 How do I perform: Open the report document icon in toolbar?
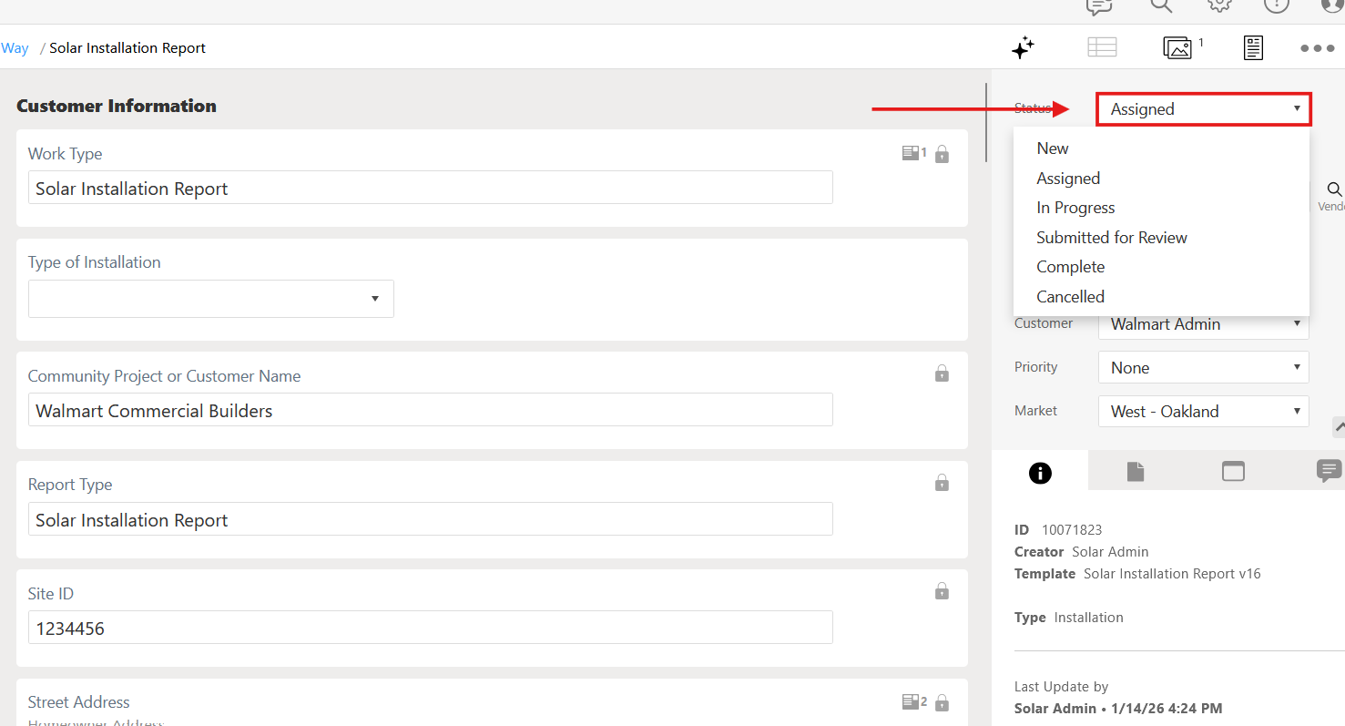pyautogui.click(x=1253, y=47)
